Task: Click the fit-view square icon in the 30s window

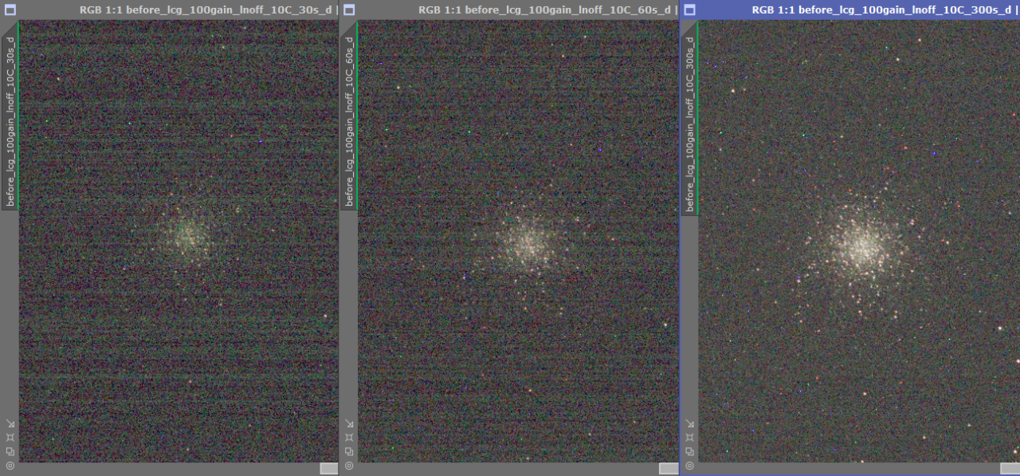Action: [10, 438]
